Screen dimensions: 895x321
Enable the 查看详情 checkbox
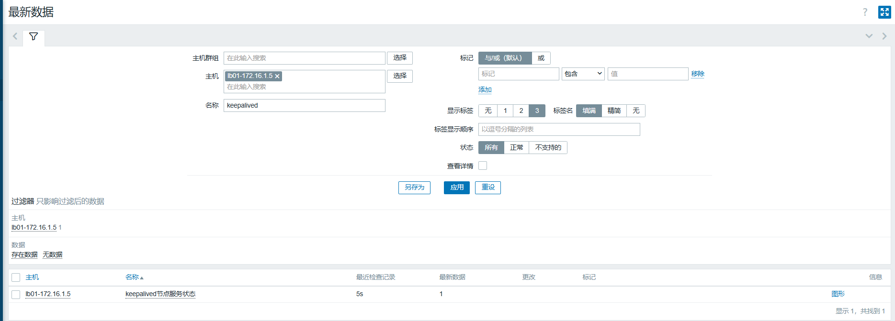coord(483,166)
